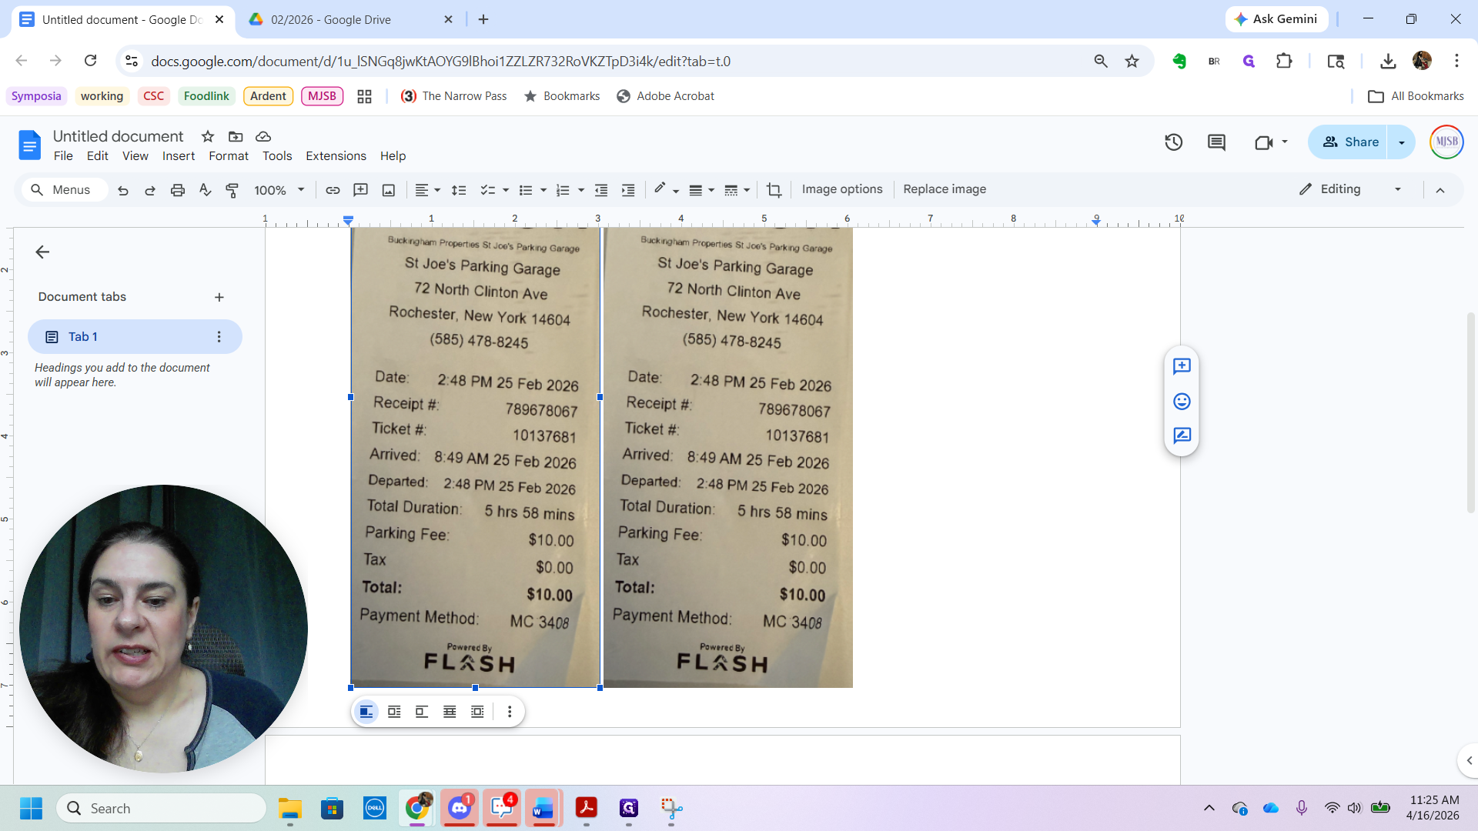Star the Untitled document

[208, 136]
